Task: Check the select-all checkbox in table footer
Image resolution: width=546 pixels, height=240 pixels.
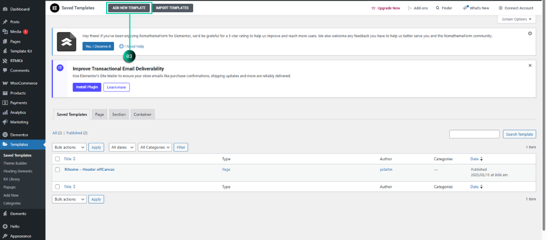Action: pos(58,187)
